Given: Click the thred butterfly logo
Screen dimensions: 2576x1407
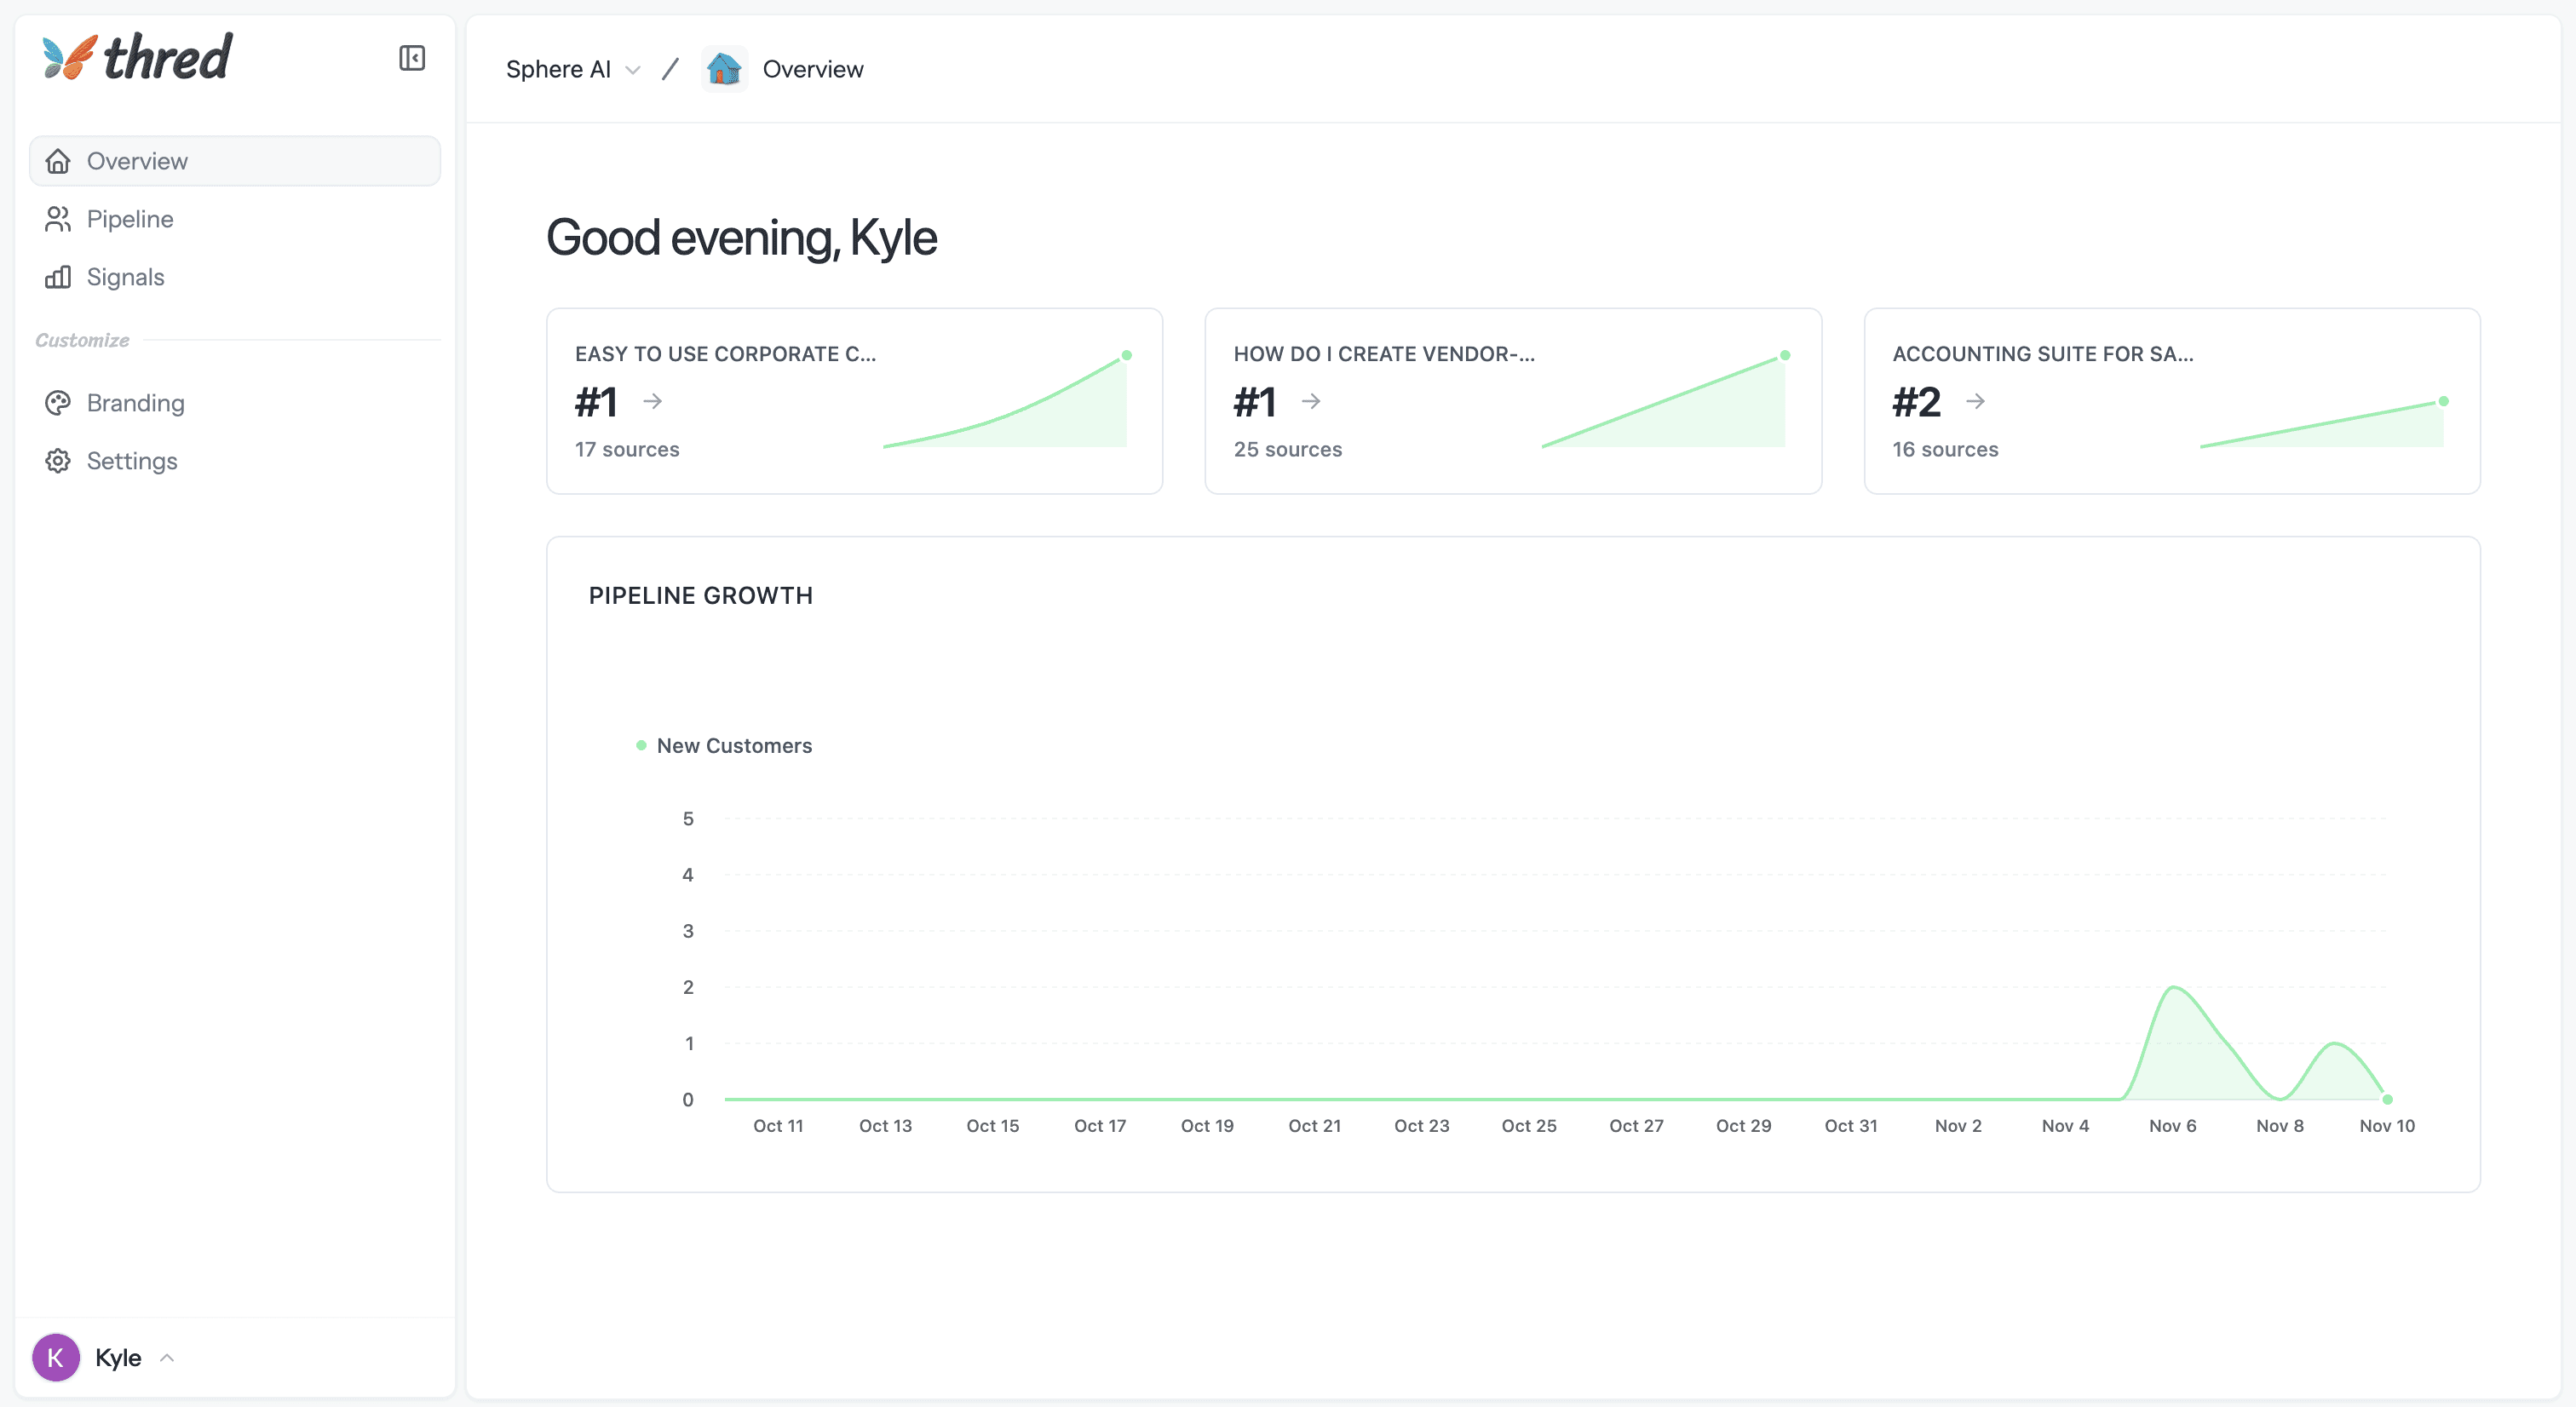Looking at the screenshot, I should [x=69, y=57].
